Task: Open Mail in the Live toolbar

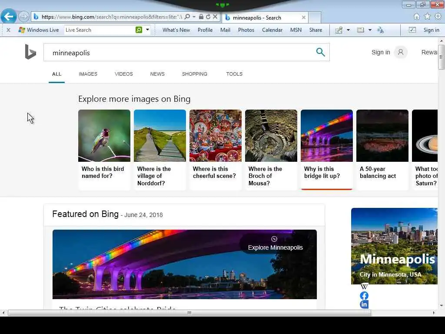Action: pyautogui.click(x=226, y=30)
